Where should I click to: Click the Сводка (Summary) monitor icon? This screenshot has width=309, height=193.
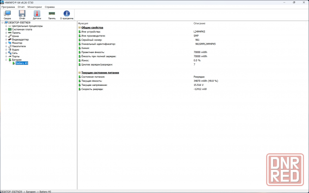[7, 14]
